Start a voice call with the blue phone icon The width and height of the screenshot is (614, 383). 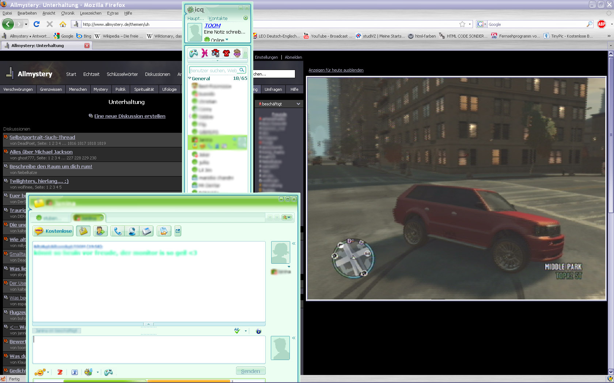tap(118, 231)
